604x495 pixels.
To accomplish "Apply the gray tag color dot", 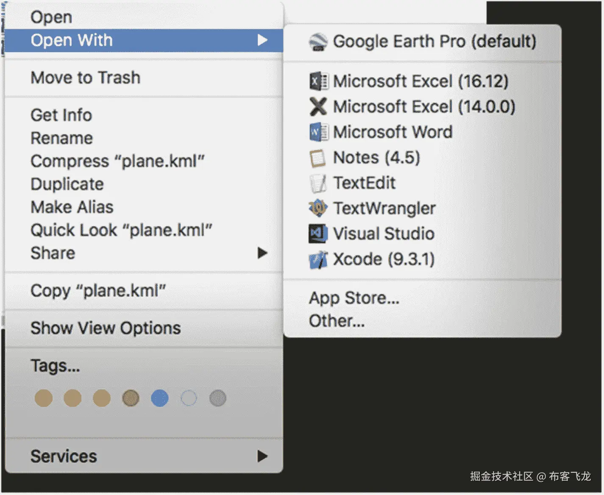I will (x=218, y=398).
